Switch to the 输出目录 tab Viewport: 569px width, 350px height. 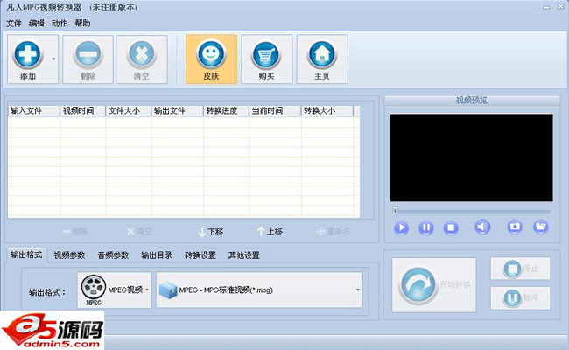click(x=157, y=255)
